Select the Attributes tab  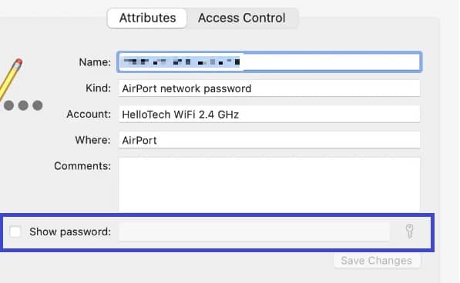tap(147, 18)
